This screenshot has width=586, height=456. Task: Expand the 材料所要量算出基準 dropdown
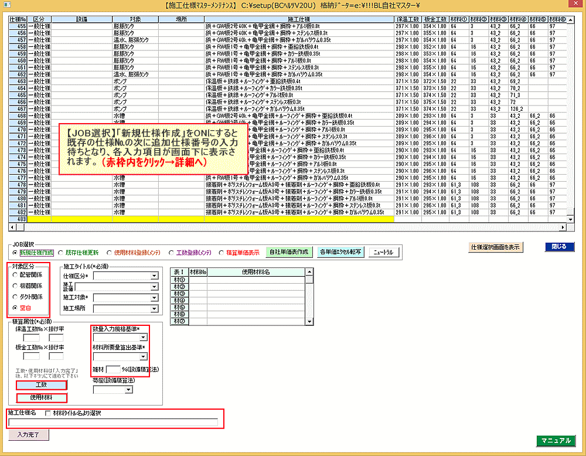144,356
